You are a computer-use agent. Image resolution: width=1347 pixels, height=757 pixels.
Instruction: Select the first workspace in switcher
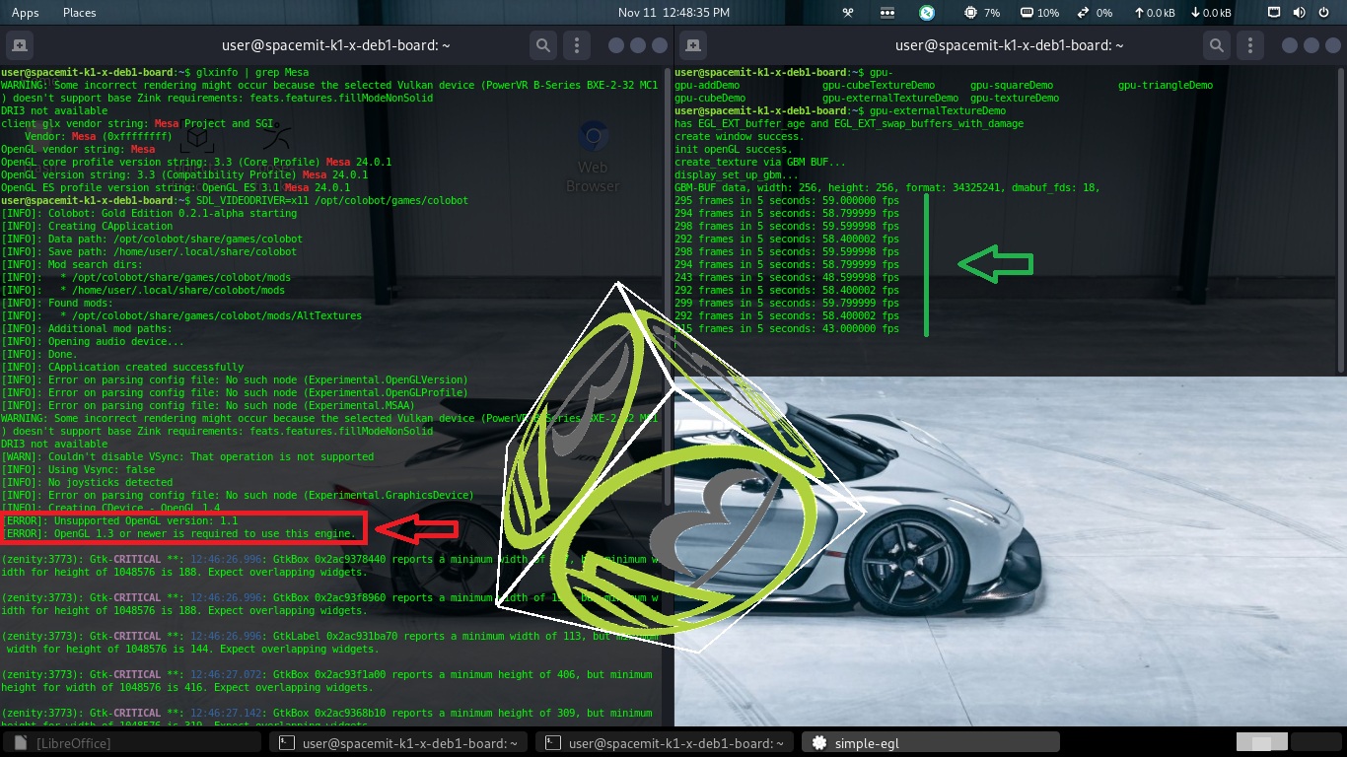[x=1262, y=742]
